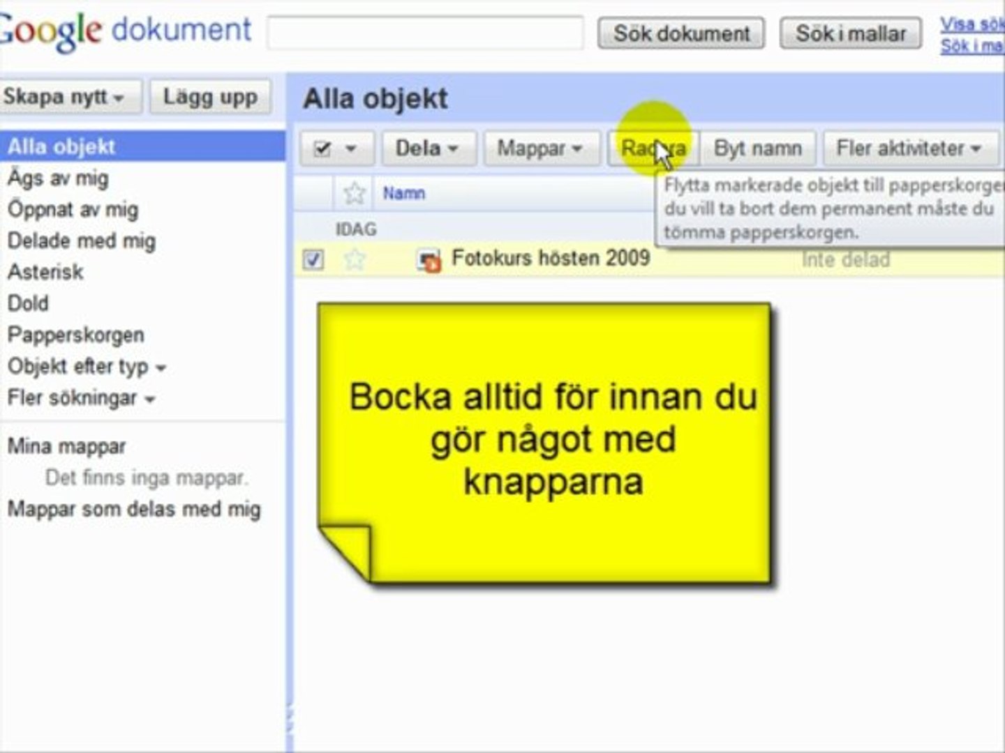Click in the document search field
This screenshot has height=753, width=1005.
(x=426, y=33)
